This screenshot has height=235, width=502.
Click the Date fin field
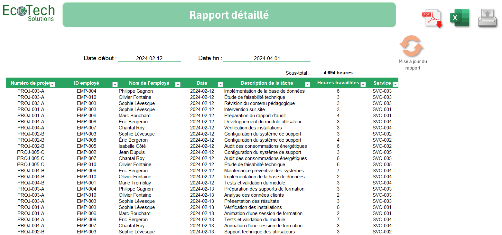(x=267, y=59)
